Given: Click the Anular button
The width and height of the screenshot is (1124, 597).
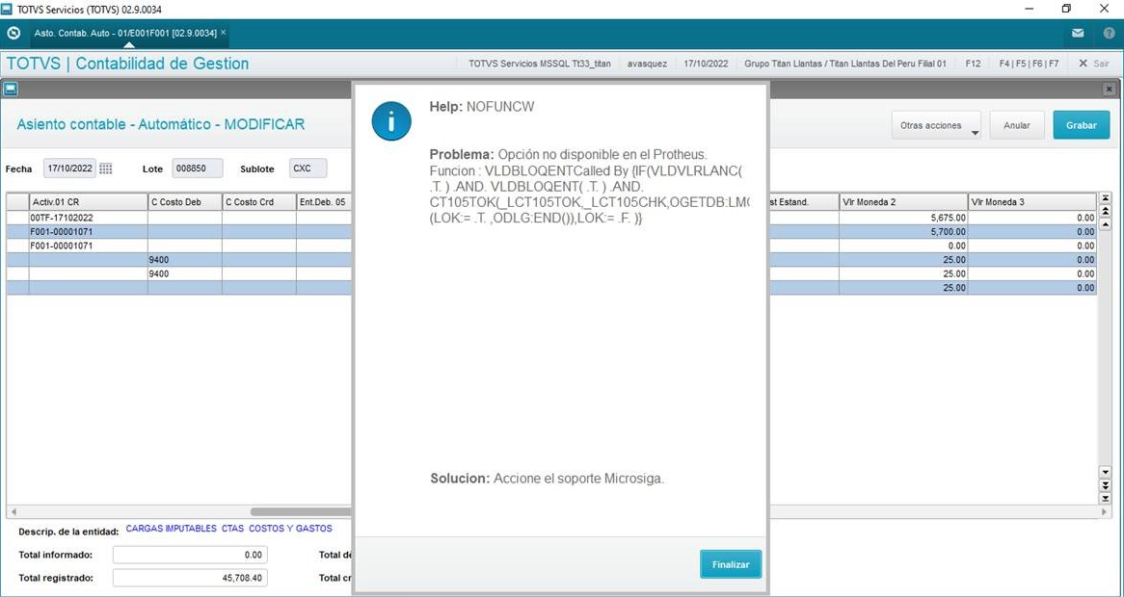Looking at the screenshot, I should (1016, 125).
